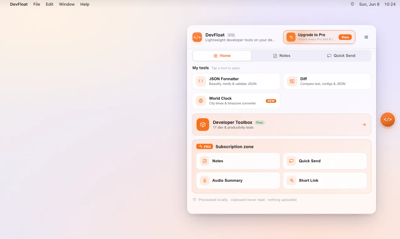The height and width of the screenshot is (239, 400).
Task: Click the DevFloat logo icon in header
Action: (197, 37)
